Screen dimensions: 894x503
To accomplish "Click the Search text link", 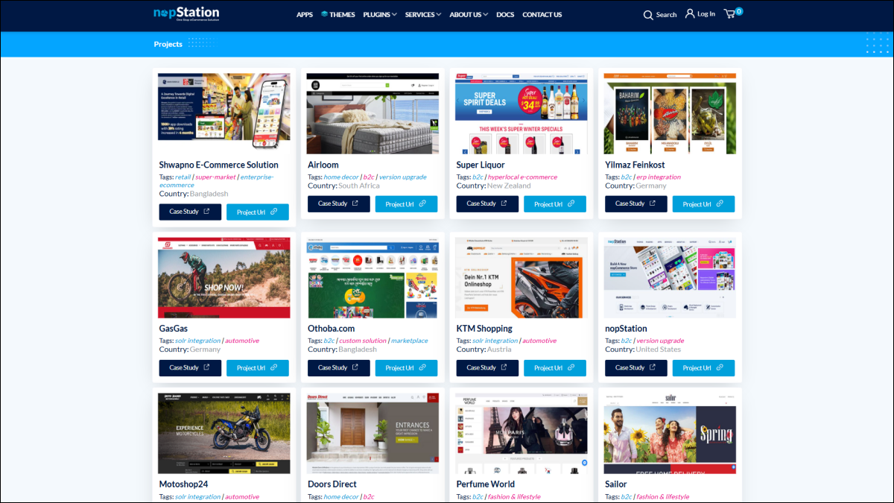I will 667,15.
